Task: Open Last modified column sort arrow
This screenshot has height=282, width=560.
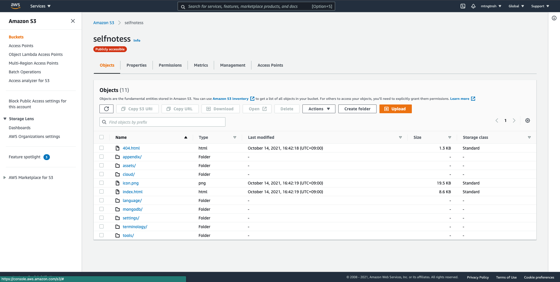Action: click(400, 137)
